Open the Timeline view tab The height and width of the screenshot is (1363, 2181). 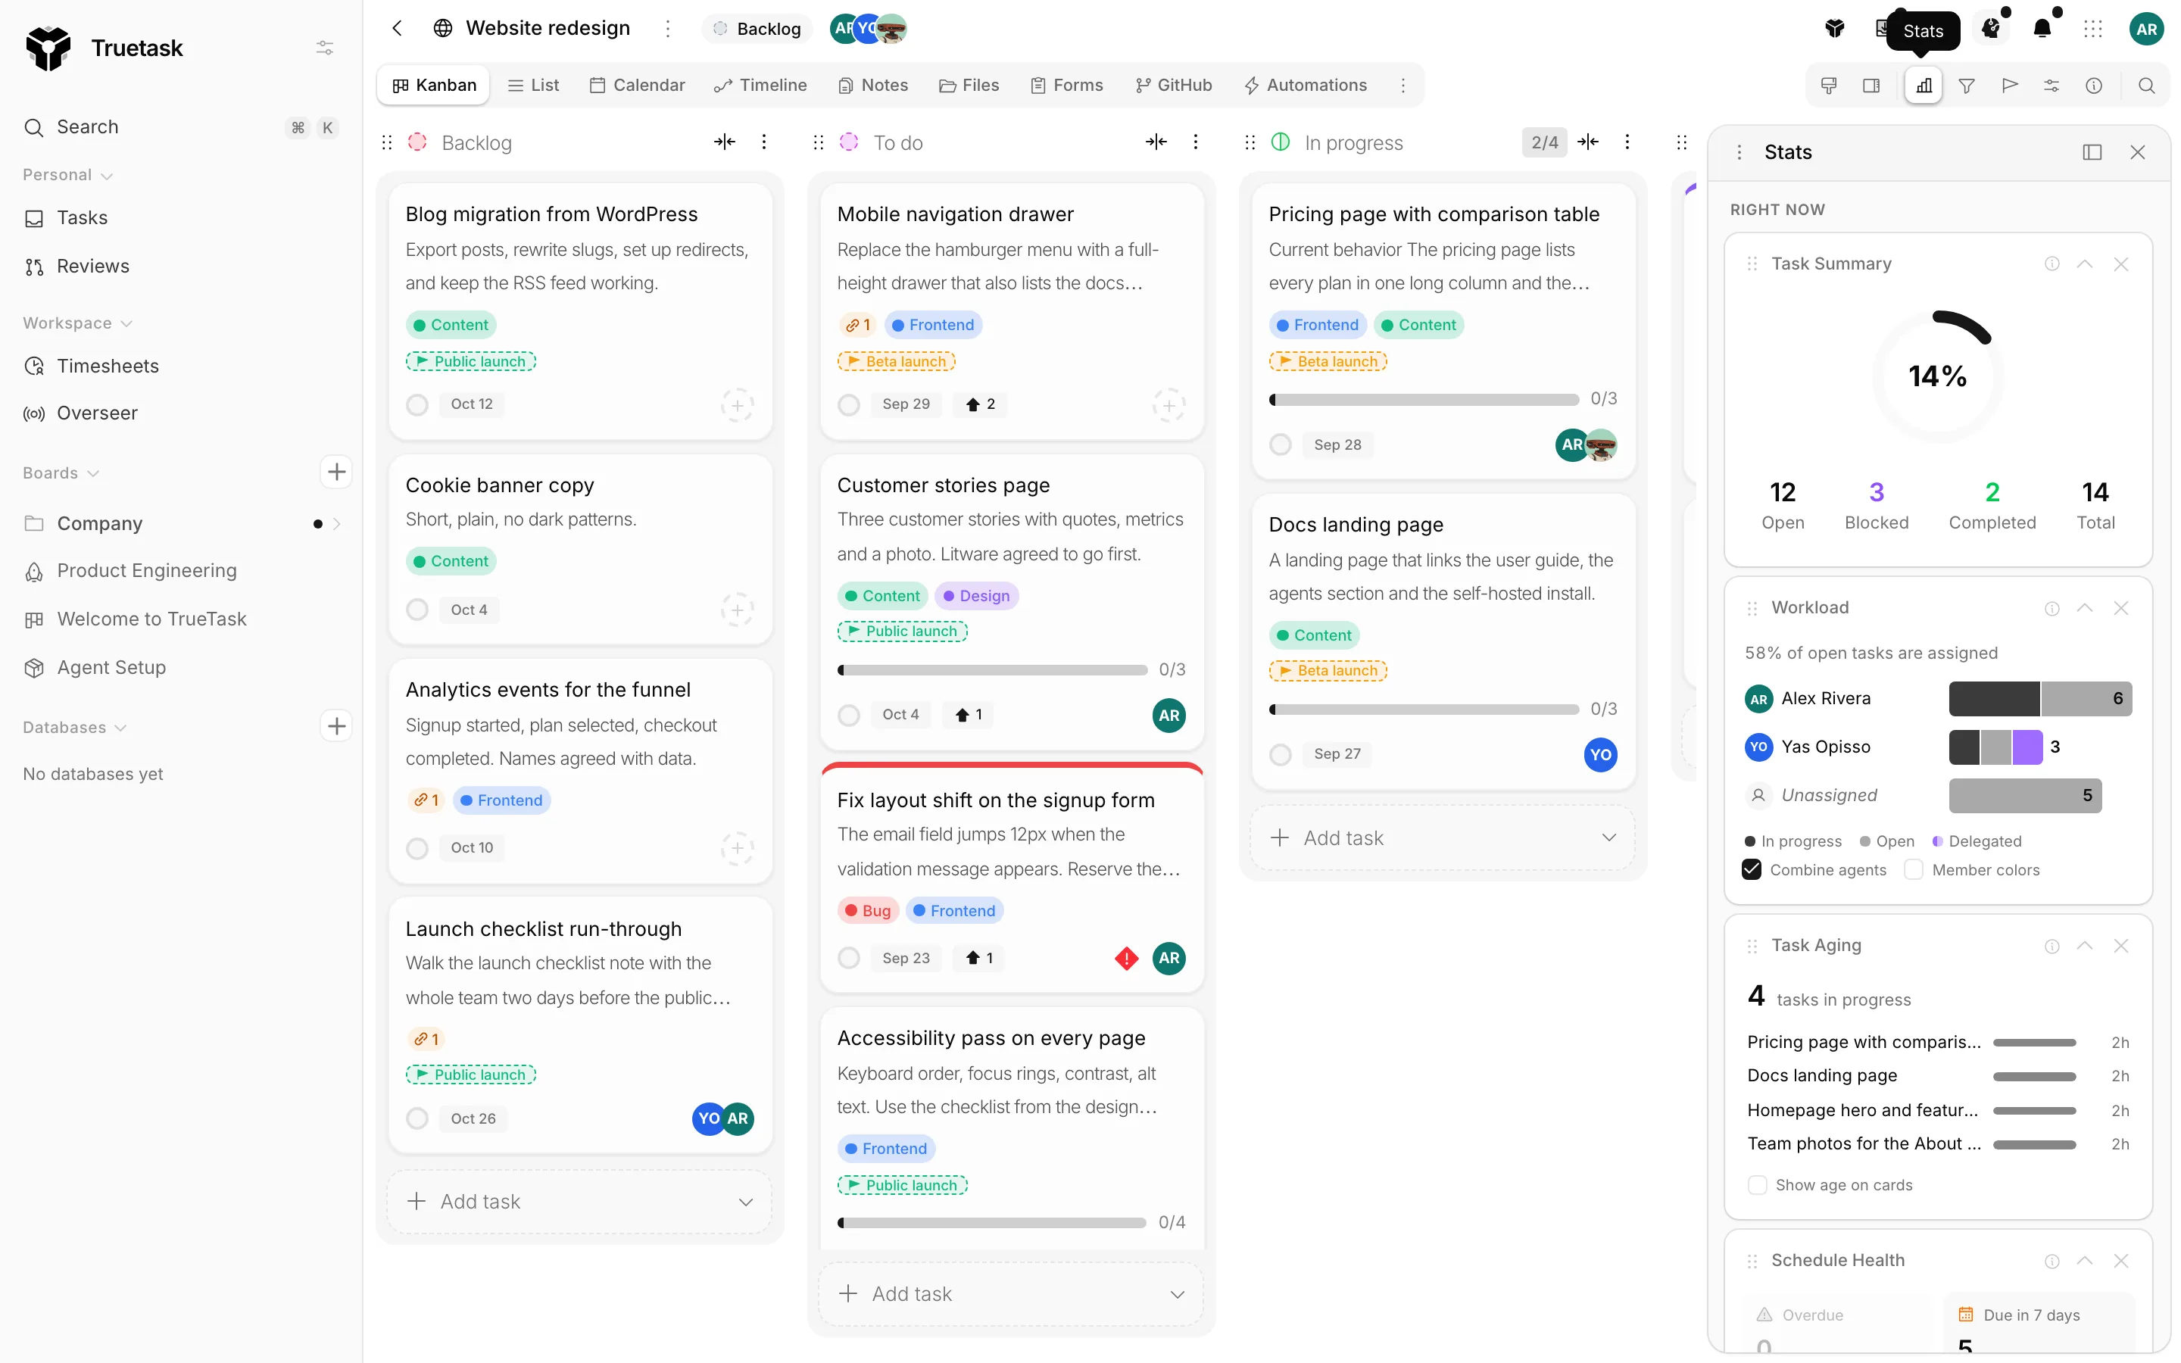pos(760,86)
